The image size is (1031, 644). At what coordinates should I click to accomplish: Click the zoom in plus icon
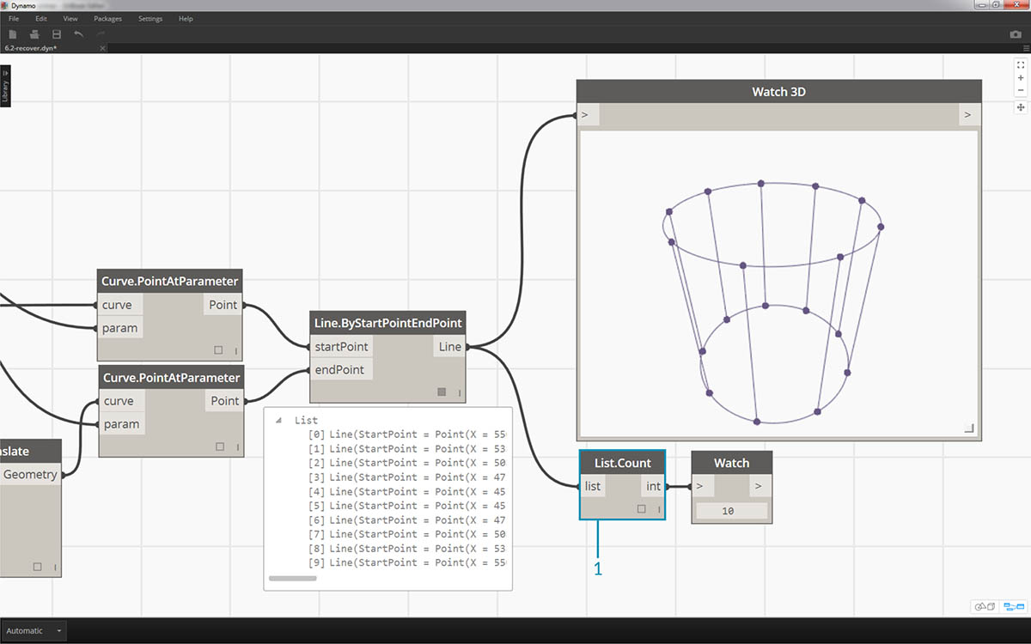pos(1021,78)
